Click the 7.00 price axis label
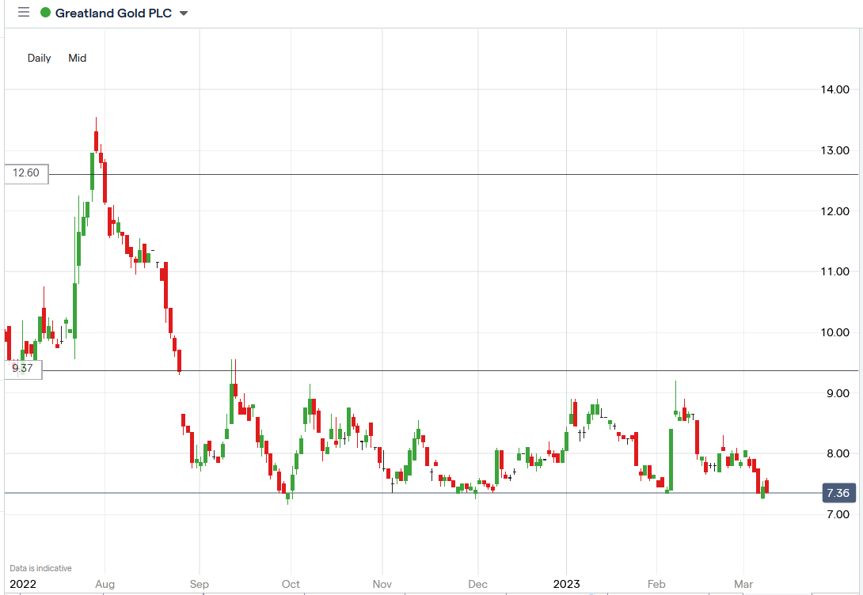This screenshot has height=595, width=863. pos(838,515)
